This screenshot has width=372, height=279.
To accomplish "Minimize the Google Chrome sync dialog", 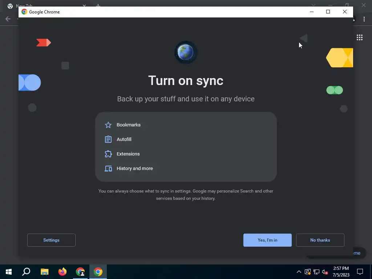I will (312, 12).
